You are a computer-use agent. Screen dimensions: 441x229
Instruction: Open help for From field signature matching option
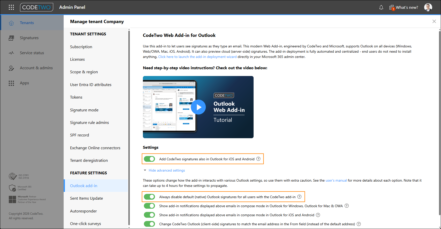[359, 224]
